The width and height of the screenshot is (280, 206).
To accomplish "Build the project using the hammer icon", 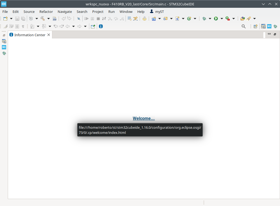I will coord(42,19).
